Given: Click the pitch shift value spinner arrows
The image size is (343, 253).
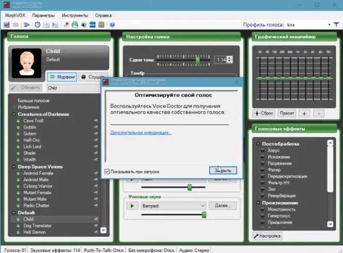Looking at the screenshot, I should tap(229, 59).
